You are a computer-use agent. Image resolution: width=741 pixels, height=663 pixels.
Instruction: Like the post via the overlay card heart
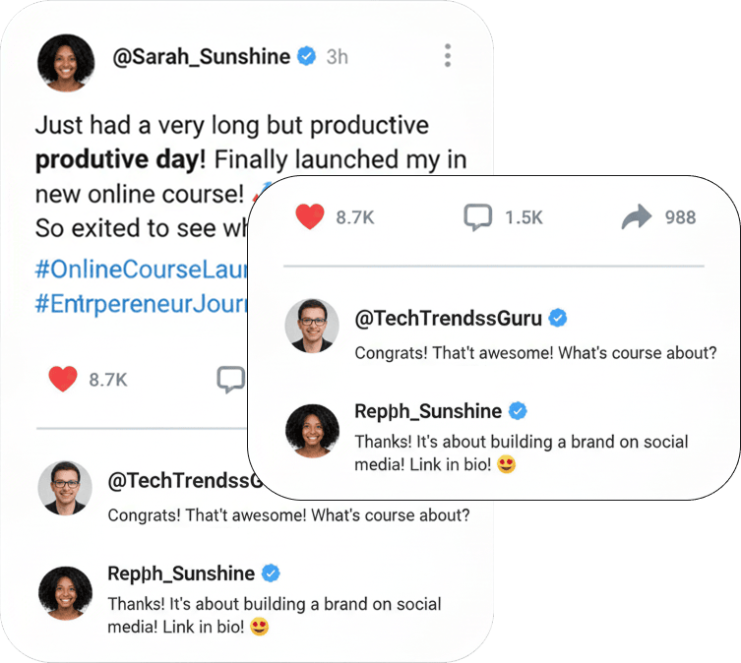[x=310, y=217]
